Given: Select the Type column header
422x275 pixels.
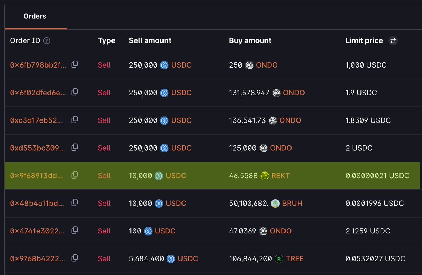Looking at the screenshot, I should pyautogui.click(x=107, y=40).
